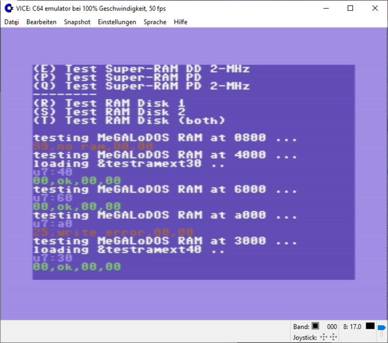388x343 pixels.
Task: Click the VICE window title text
Action: [91, 9]
